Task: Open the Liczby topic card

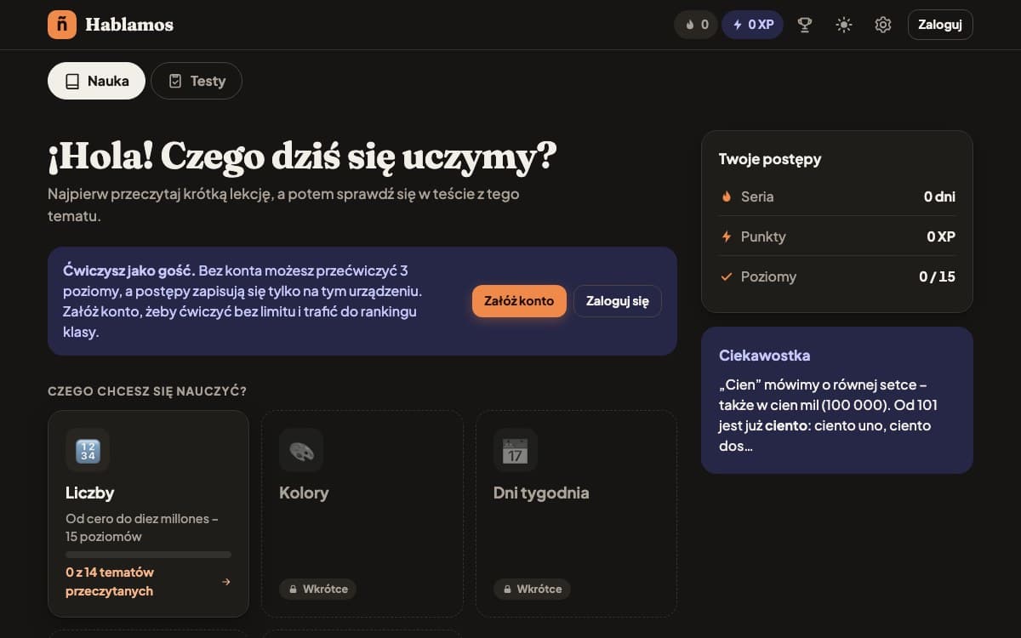Action: 148,514
